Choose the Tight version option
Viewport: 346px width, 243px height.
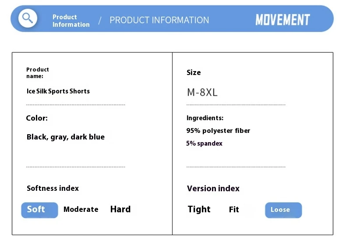[x=199, y=209]
